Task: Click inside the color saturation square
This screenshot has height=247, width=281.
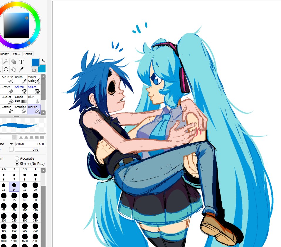Action: (17, 25)
